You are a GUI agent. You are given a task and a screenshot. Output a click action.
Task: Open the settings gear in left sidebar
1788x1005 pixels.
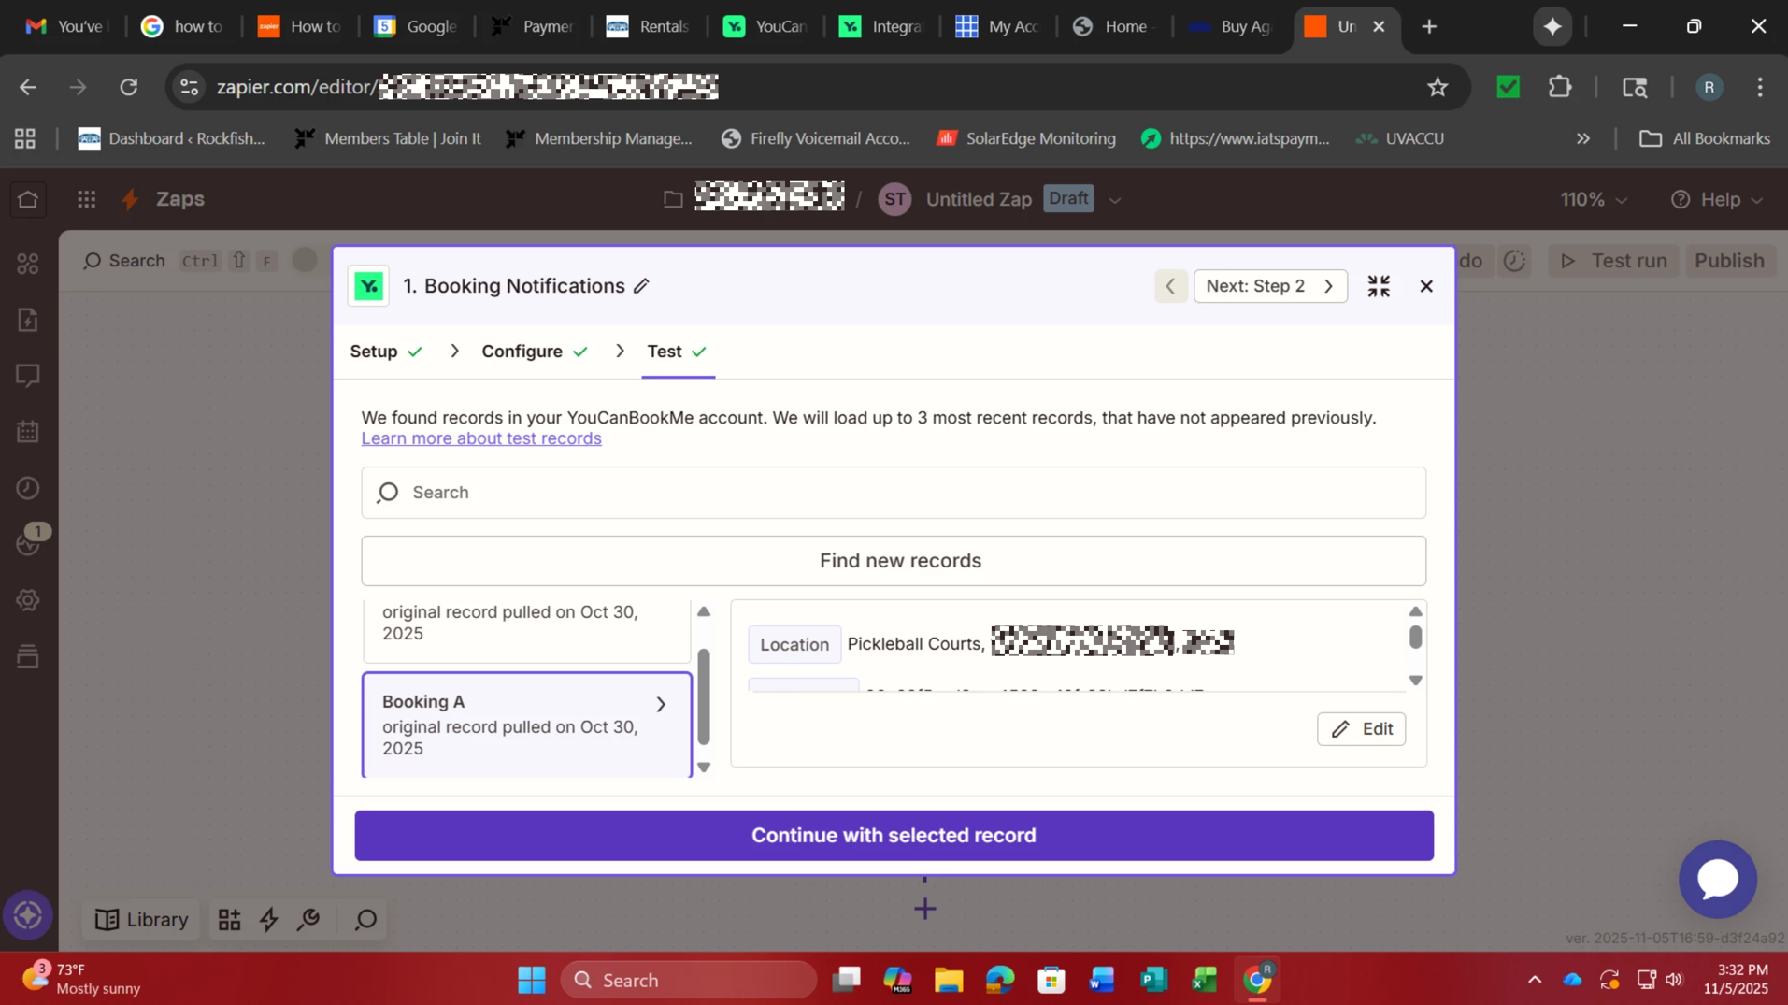point(27,600)
